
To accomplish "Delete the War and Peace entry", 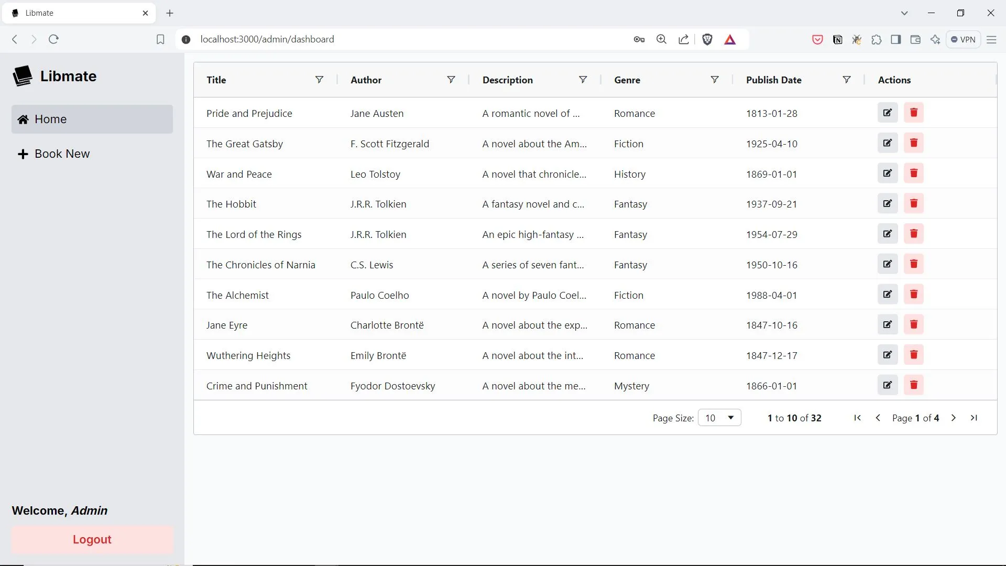I will [914, 173].
